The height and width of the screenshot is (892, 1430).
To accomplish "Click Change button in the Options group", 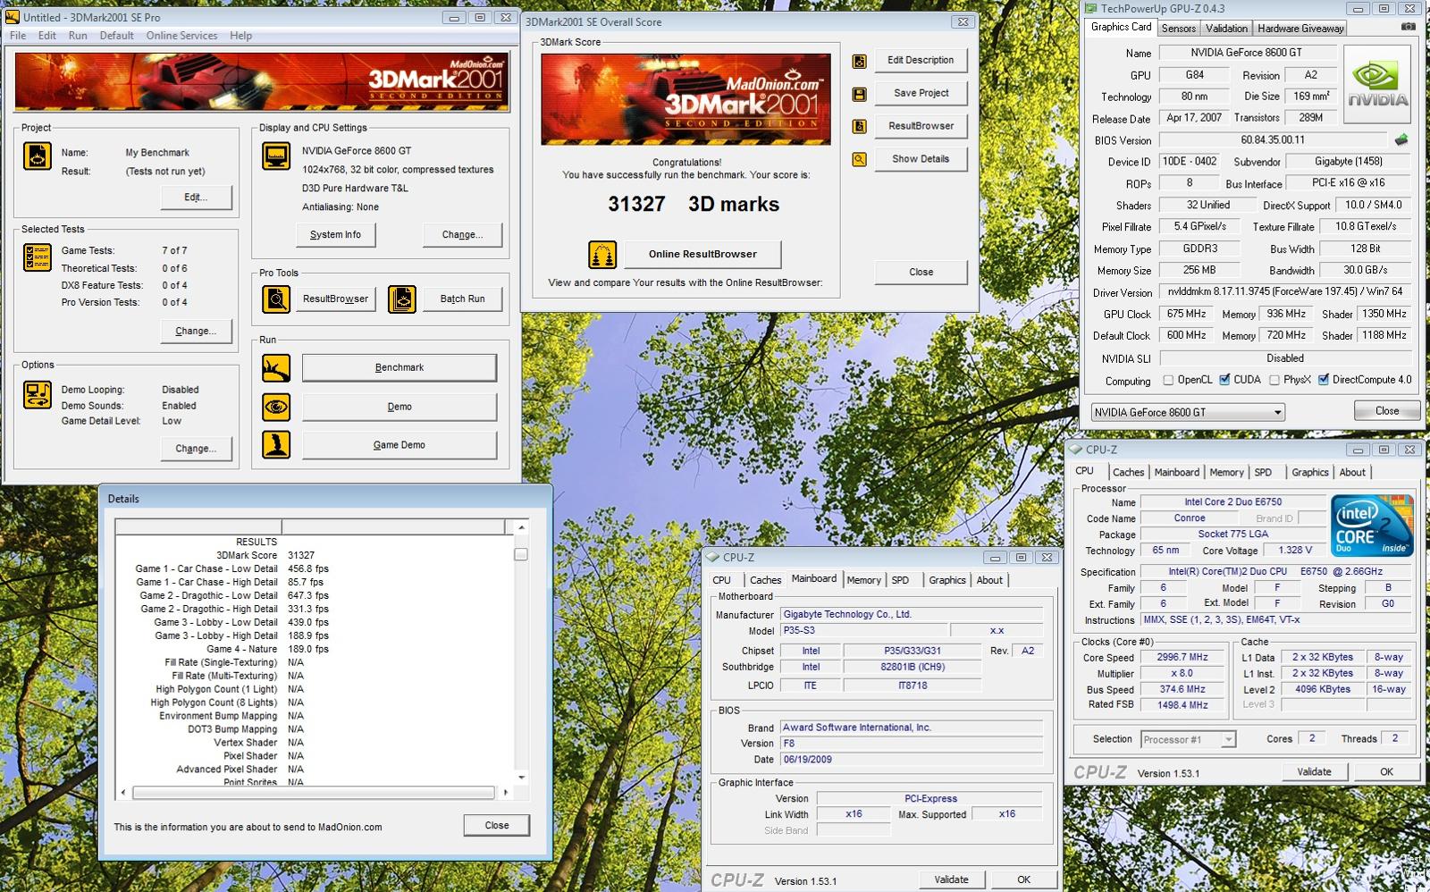I will [196, 448].
